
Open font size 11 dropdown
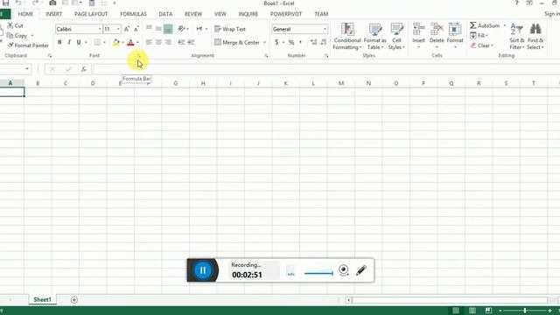118,29
